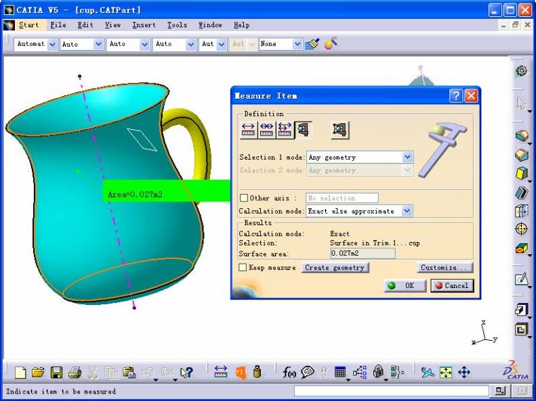Enable the Other axis checkbox
The width and height of the screenshot is (536, 401).
[x=244, y=198]
